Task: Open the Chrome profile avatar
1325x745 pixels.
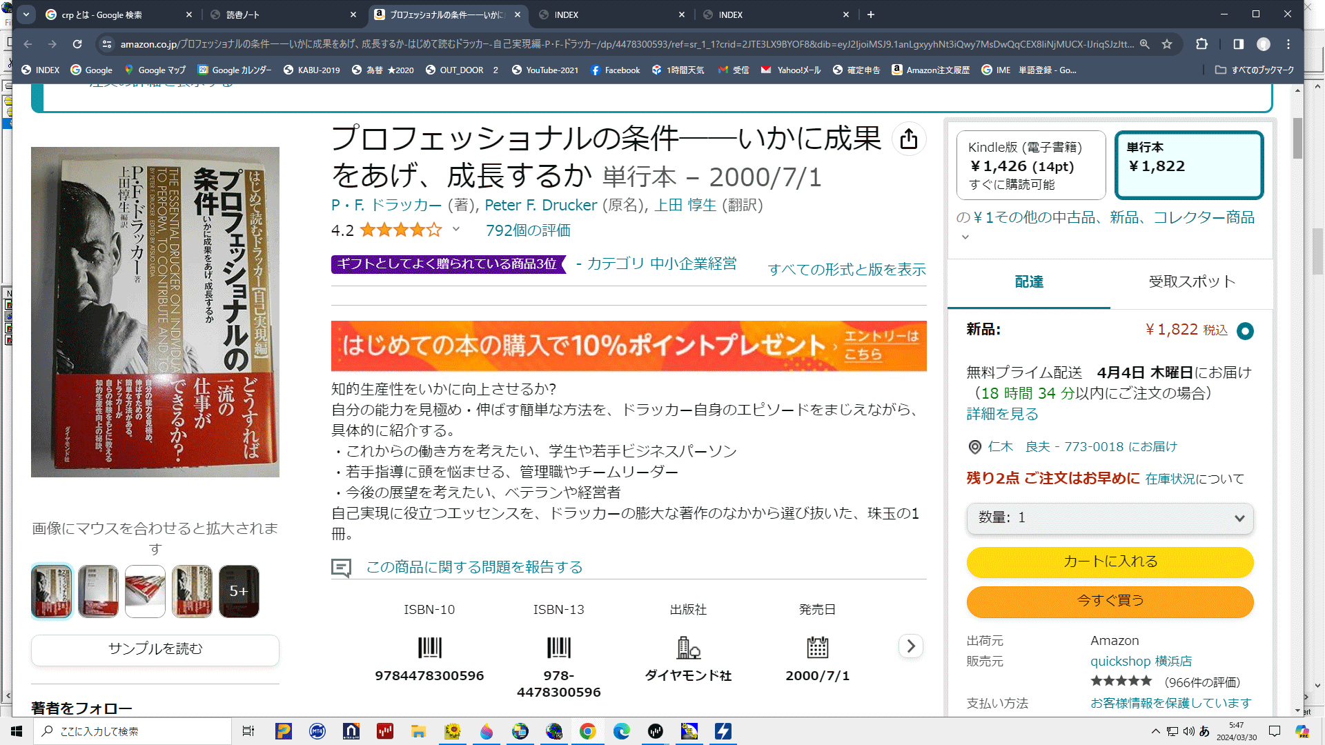Action: click(1264, 44)
